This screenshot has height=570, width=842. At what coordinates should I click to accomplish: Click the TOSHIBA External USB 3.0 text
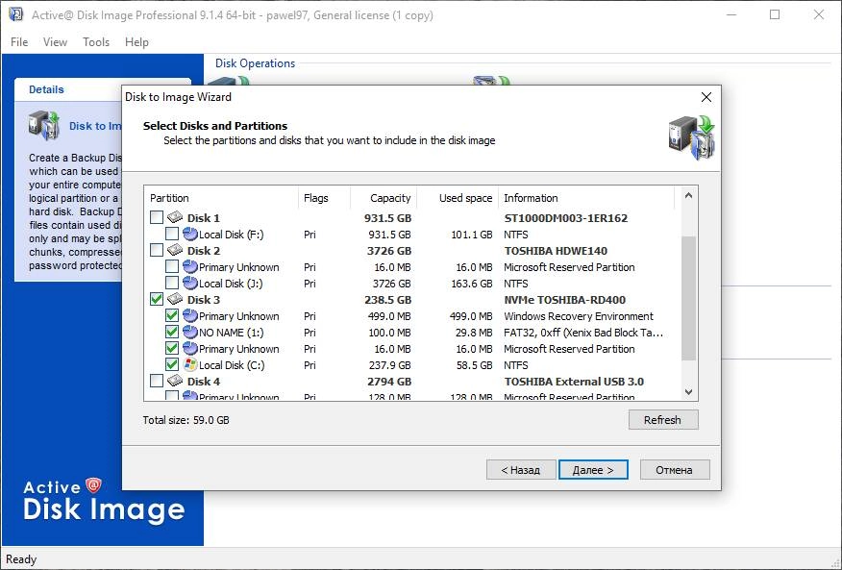coord(574,382)
